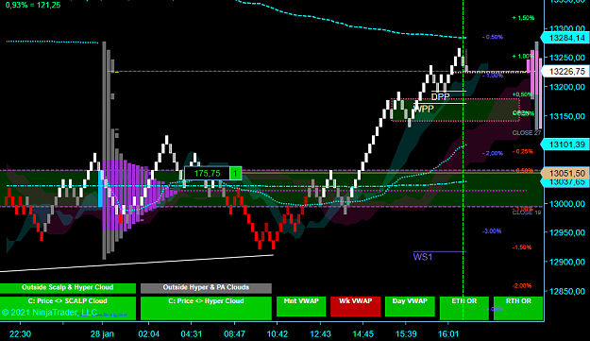590x341 pixels.
Task: Click the WS1 support level label
Action: [423, 257]
